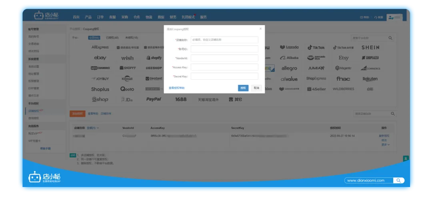Open the 店铺排序 link
Screen dimensions: 432x199
pos(106,113)
